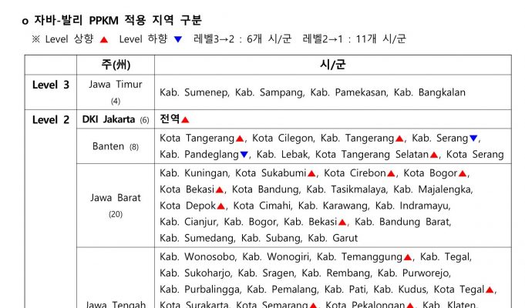Click the red triangle next to Level 상향 legend

(103, 38)
